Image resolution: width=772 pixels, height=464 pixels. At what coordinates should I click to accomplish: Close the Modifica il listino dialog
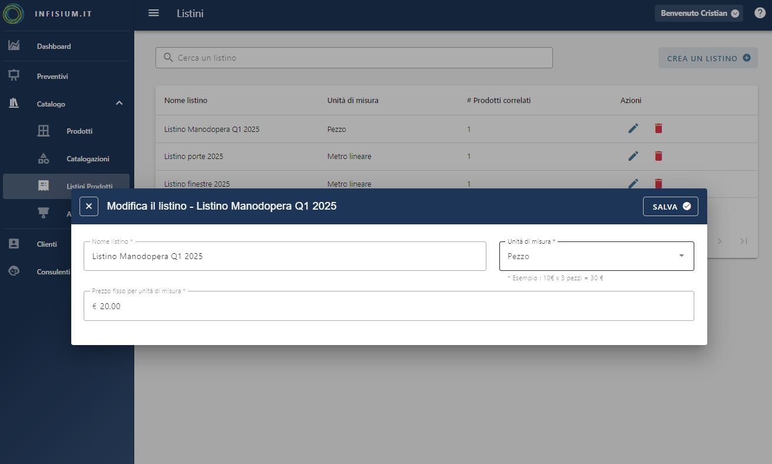[89, 206]
